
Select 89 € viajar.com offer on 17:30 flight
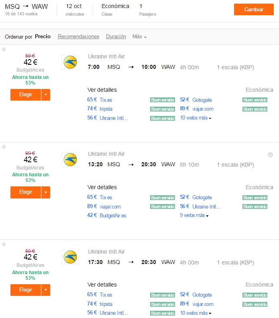point(197,304)
